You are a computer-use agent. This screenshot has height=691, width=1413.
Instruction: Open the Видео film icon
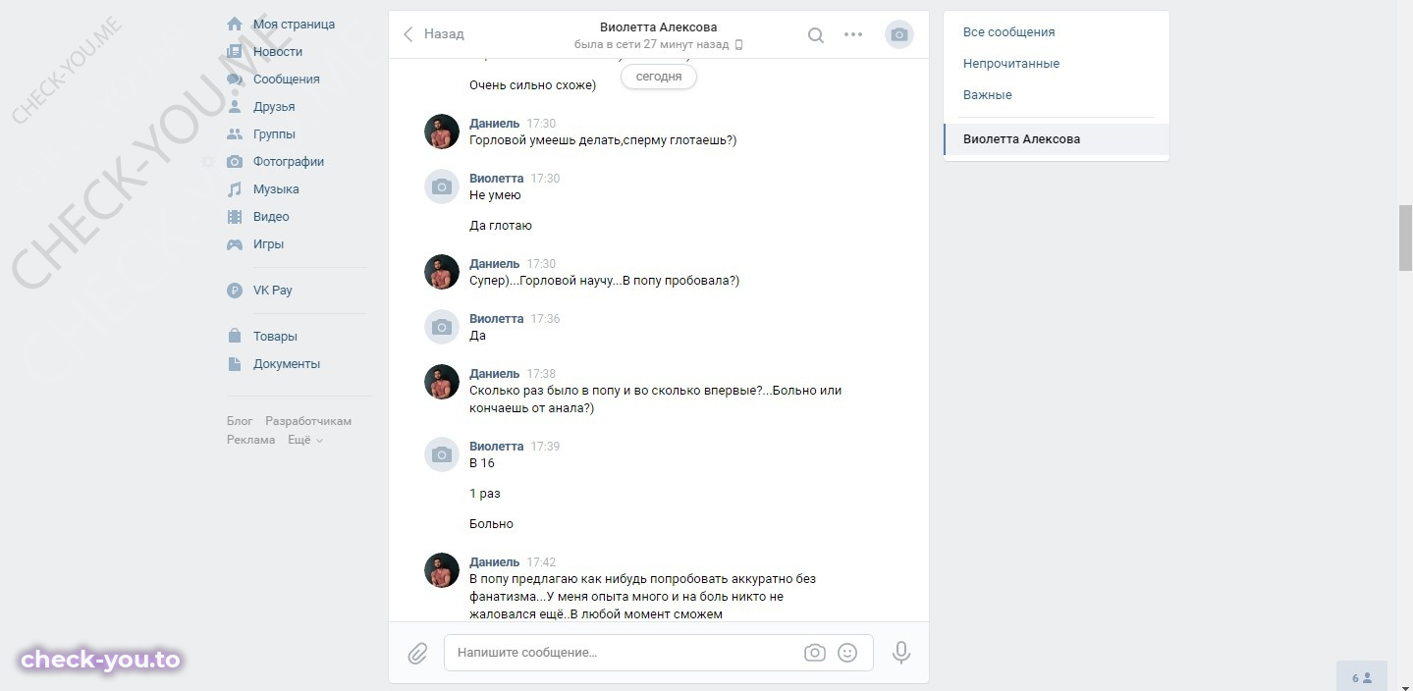(x=235, y=216)
